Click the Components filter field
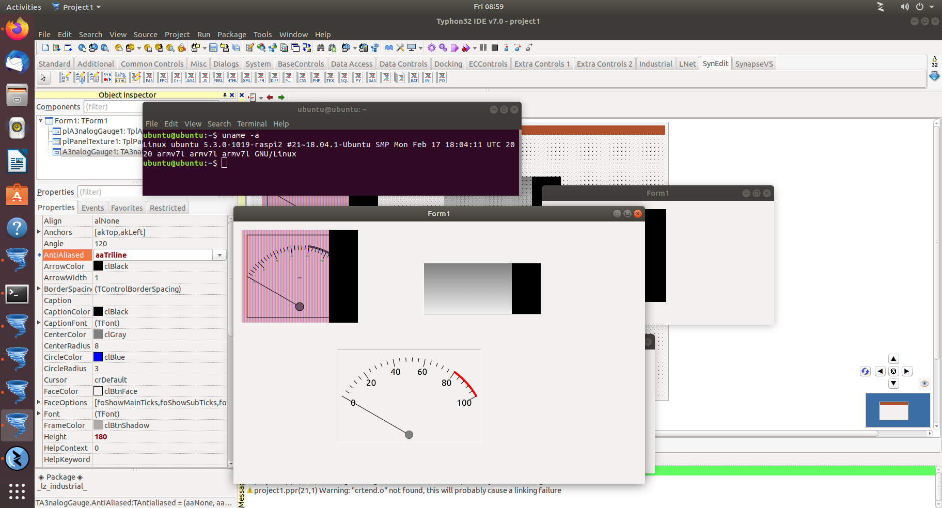Viewport: 942px width, 508px height. 113,107
